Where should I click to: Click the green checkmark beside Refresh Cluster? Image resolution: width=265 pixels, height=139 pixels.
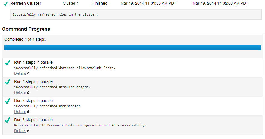coord(6,4)
